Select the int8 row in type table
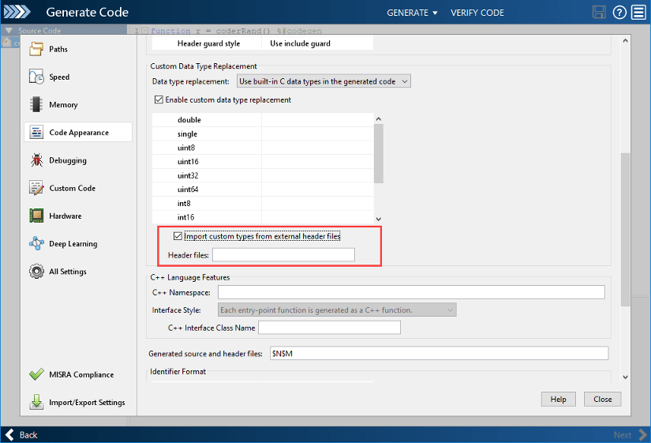651x443 pixels. (263, 203)
